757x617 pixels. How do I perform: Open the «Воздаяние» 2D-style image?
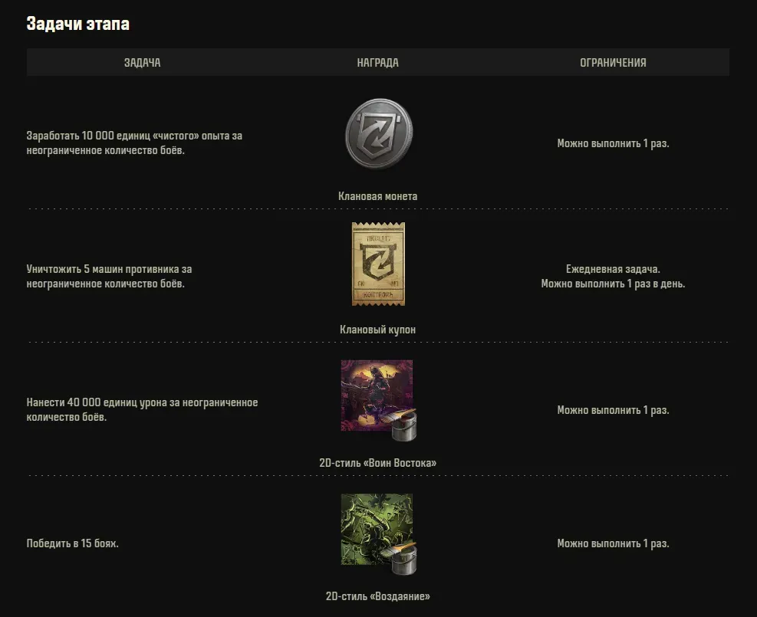(377, 529)
